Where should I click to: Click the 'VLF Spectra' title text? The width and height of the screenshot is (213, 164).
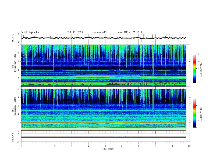coord(30,32)
